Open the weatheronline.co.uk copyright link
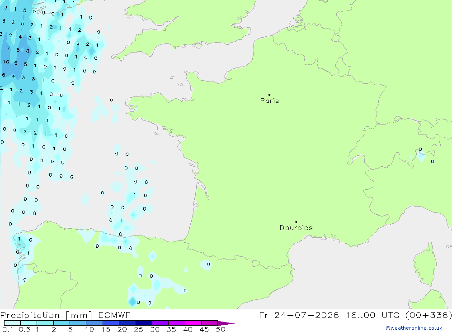 tap(414, 328)
